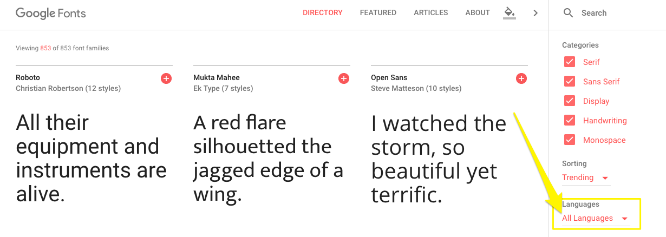Toggle the Sans Serif checkbox
This screenshot has width=666, height=237.
pyautogui.click(x=569, y=81)
